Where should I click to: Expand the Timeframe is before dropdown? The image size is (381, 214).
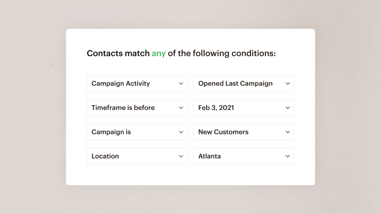pos(137,108)
